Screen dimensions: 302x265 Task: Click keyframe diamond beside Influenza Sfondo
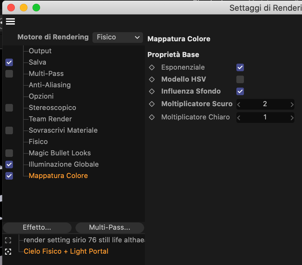pyautogui.click(x=152, y=91)
